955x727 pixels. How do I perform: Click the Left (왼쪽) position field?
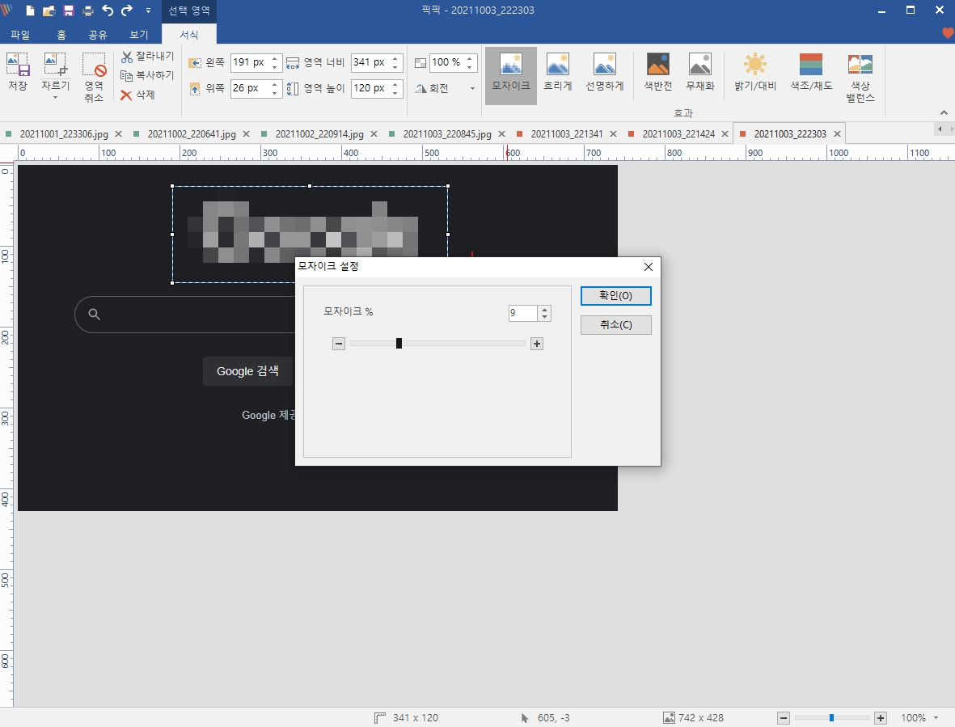tap(250, 63)
